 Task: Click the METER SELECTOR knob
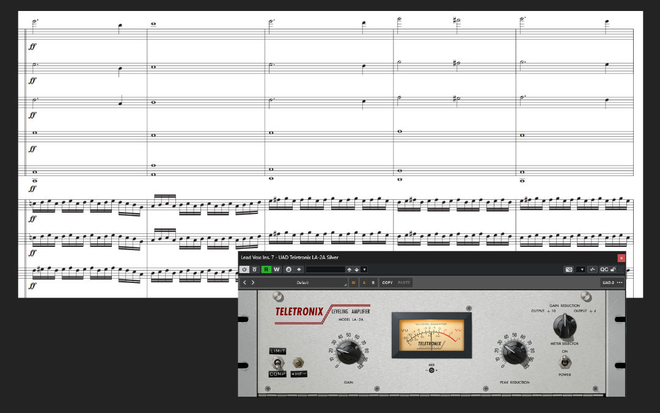(x=565, y=326)
